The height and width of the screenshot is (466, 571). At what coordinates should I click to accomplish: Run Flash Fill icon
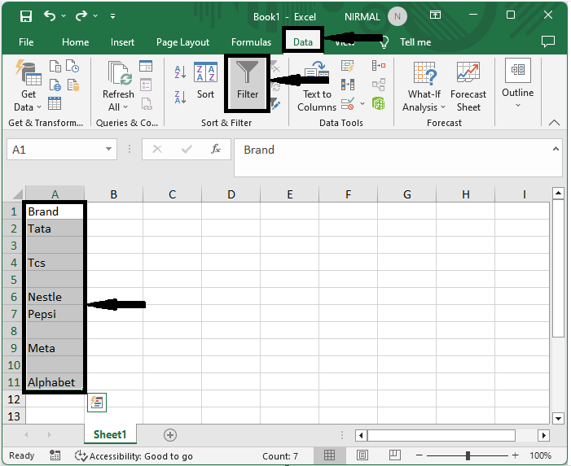pos(348,66)
